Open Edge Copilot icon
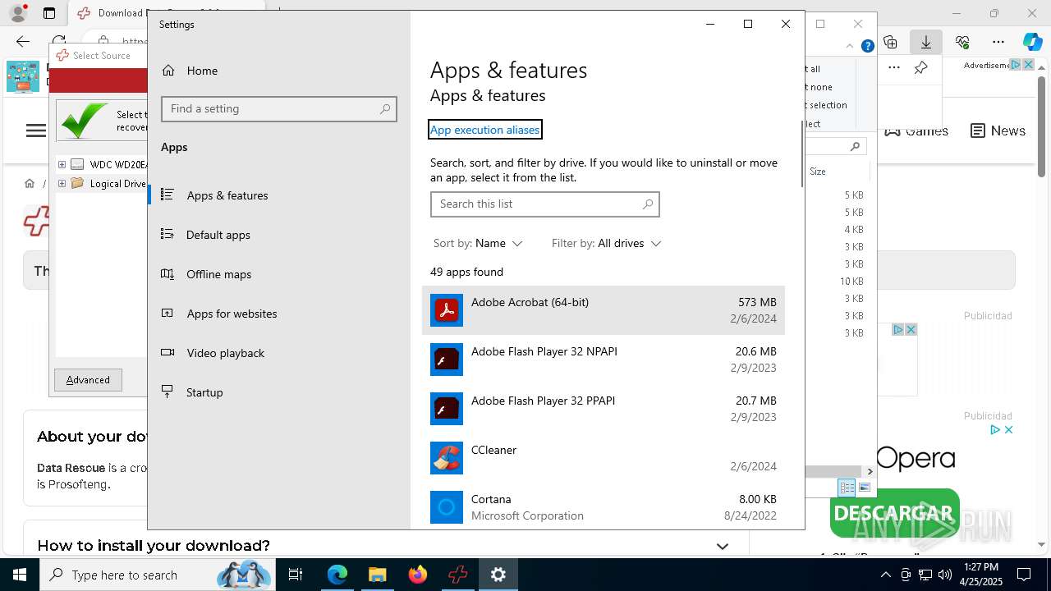Screen dimensions: 1051x591 point(1032,41)
